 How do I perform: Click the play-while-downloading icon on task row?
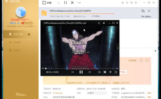(x=143, y=11)
